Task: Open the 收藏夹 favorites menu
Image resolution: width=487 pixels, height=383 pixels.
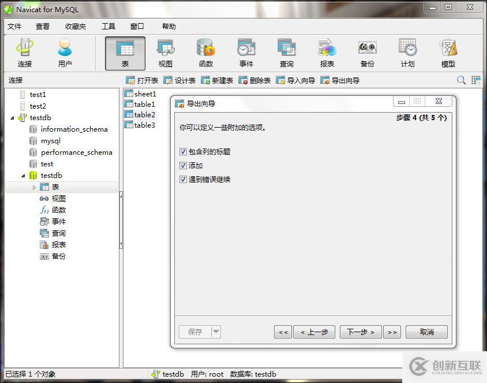Action: tap(76, 27)
